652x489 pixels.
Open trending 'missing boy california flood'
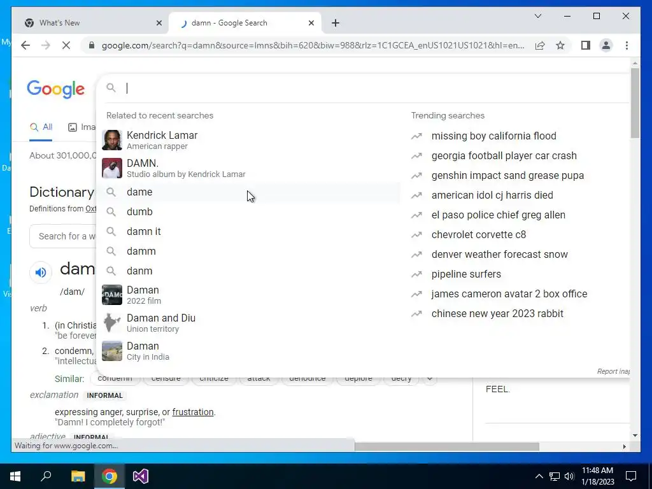[493, 136]
